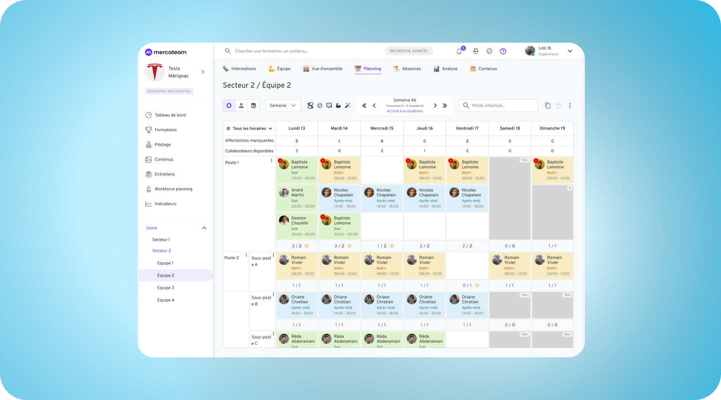Viewport: 721px width, 400px height.
Task: Click the copy planning icon
Action: point(547,106)
